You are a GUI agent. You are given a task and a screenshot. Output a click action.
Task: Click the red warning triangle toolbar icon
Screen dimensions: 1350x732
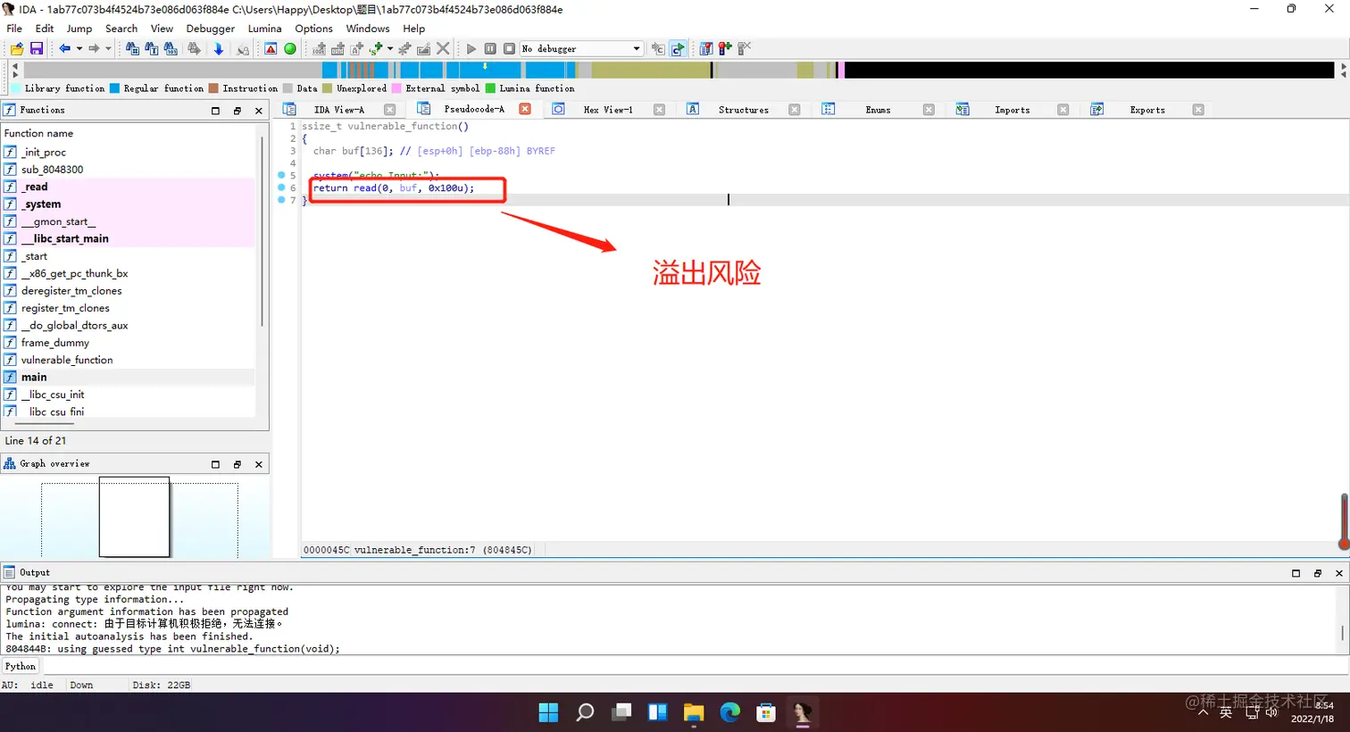[x=271, y=48]
